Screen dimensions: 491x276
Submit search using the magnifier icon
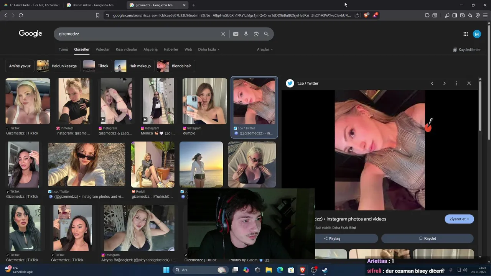266,34
